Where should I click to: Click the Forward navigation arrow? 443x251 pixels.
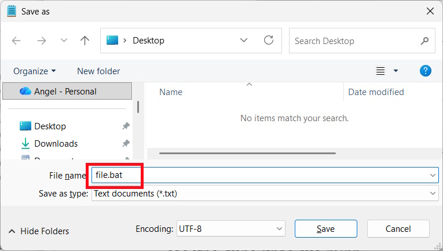41,41
